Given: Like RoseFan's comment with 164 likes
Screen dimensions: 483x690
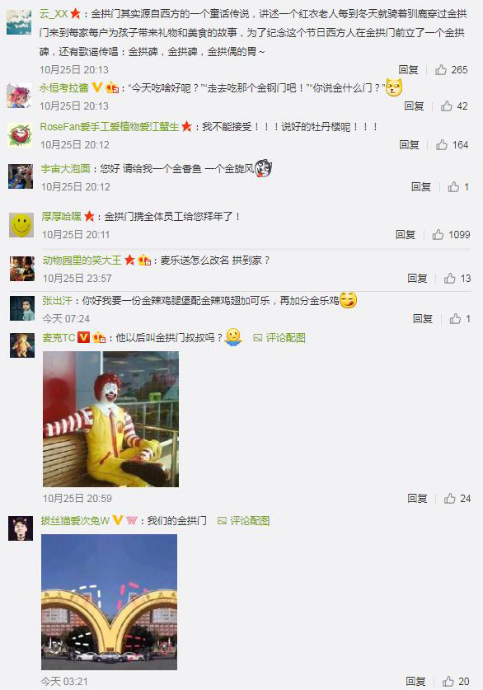Looking at the screenshot, I should coord(442,145).
